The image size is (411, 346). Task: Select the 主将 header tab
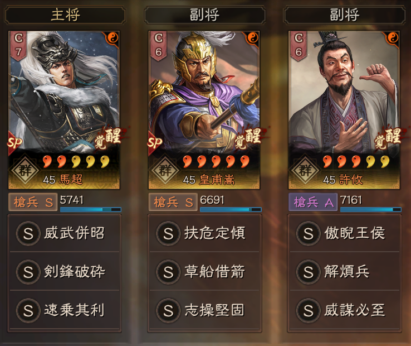click(x=65, y=15)
